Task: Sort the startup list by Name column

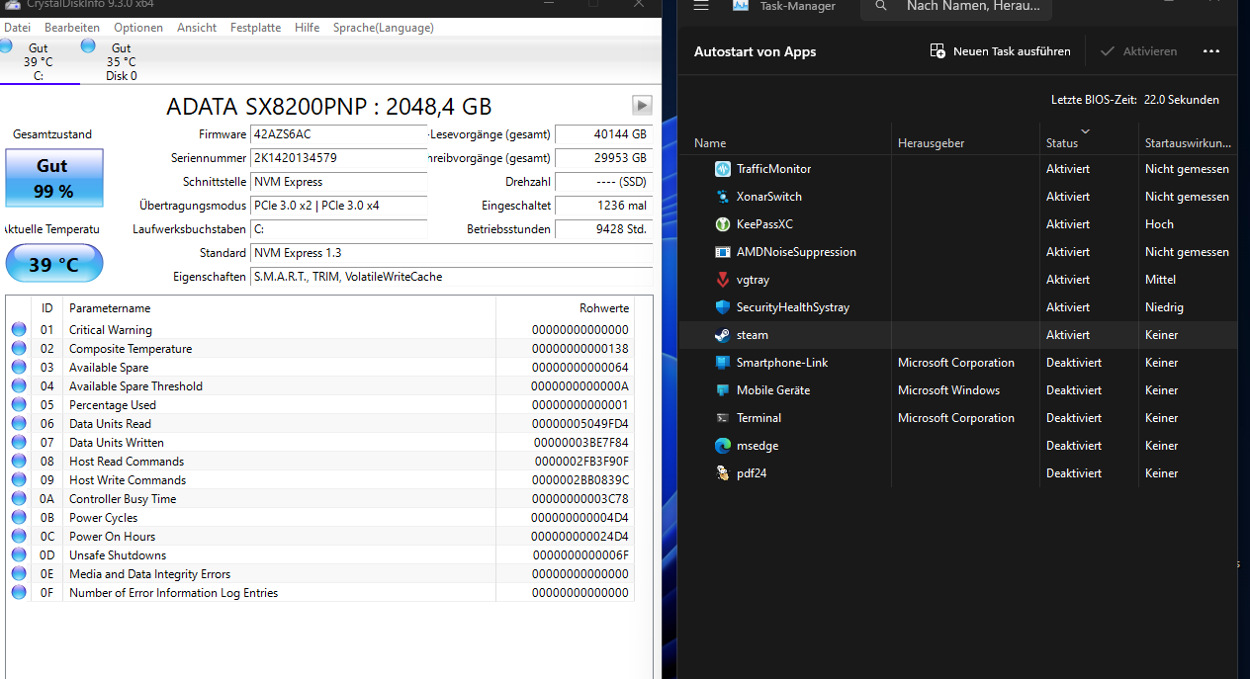Action: point(785,143)
